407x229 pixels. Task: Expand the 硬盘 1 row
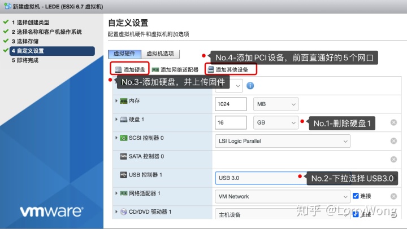(x=116, y=119)
